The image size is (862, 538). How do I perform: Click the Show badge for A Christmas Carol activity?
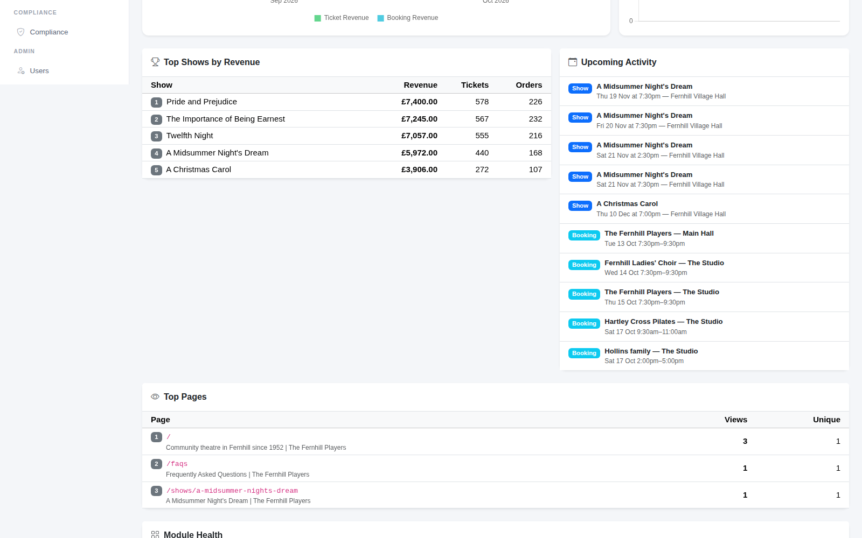(x=580, y=206)
